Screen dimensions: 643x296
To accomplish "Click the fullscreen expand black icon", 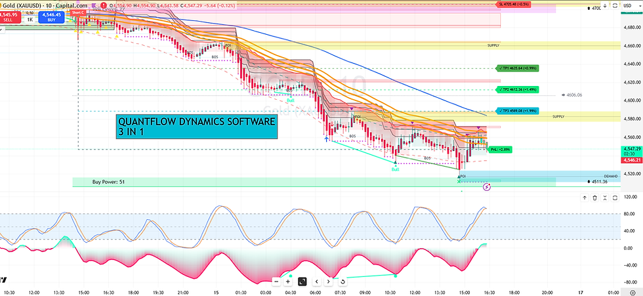I will 302,282.
